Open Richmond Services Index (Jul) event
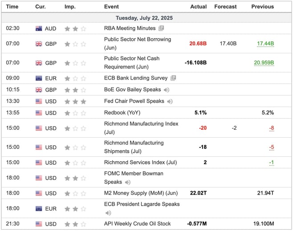293x231 pixels. pyautogui.click(x=140, y=163)
